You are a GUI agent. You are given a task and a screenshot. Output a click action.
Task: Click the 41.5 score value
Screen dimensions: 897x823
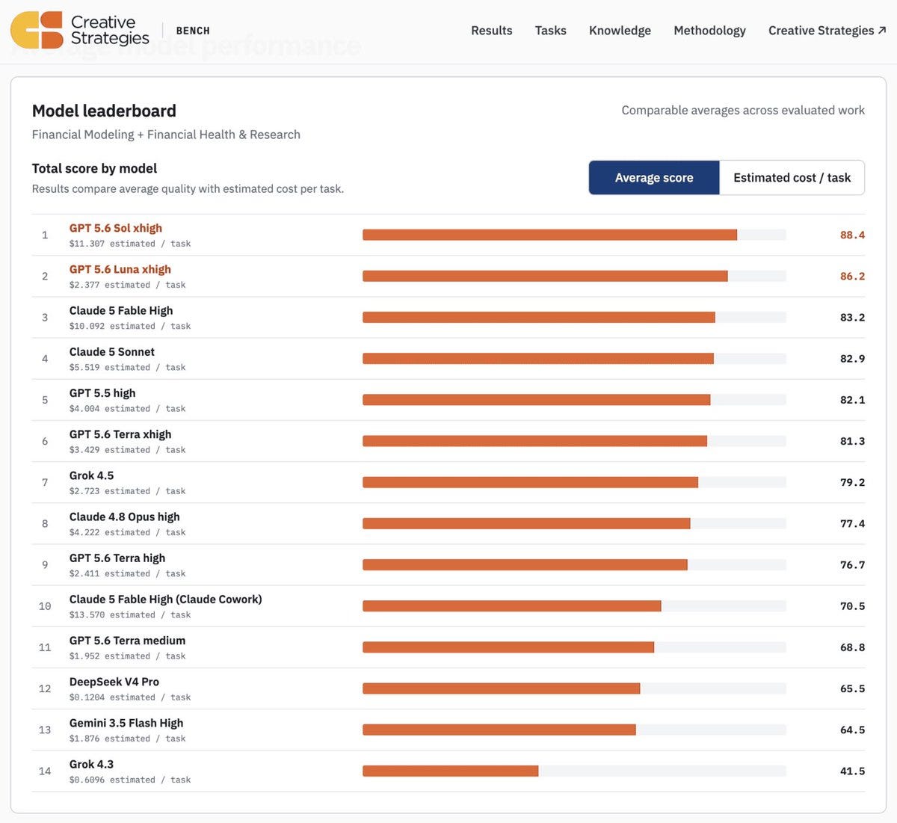point(852,771)
